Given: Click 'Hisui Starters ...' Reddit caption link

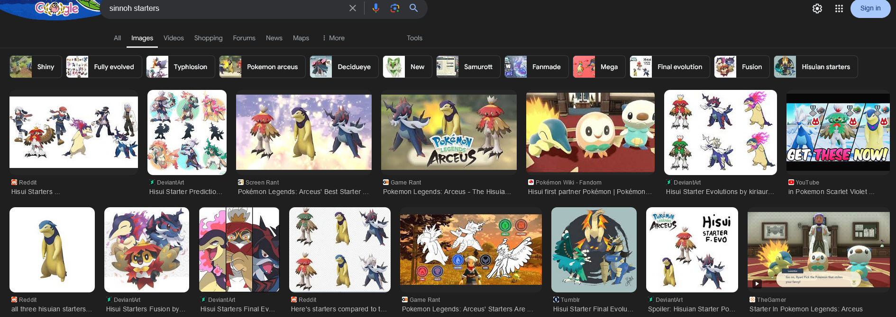Looking at the screenshot, I should (36, 192).
